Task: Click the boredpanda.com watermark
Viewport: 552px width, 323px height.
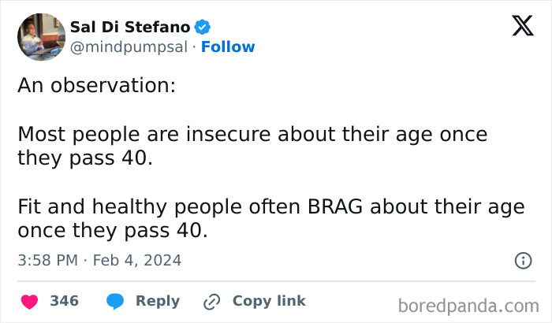Action: point(468,306)
